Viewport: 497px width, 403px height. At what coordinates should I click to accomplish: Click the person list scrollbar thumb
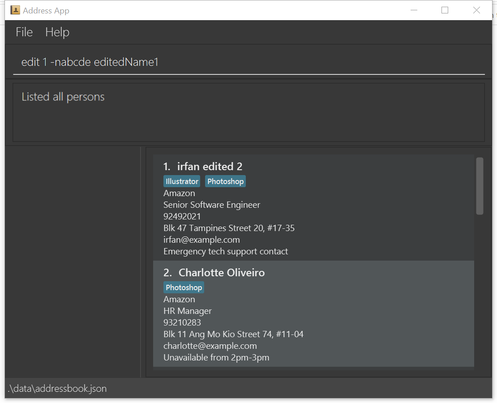480,186
